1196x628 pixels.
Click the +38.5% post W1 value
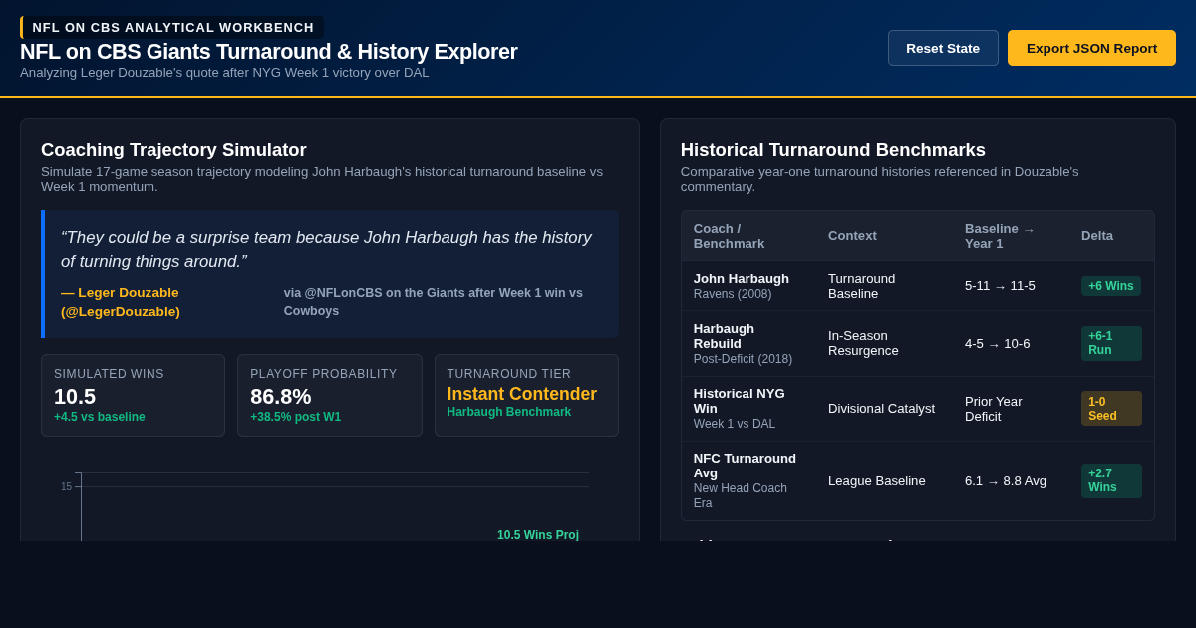pyautogui.click(x=296, y=417)
